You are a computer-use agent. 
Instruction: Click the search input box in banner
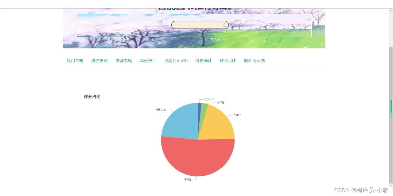[200, 25]
